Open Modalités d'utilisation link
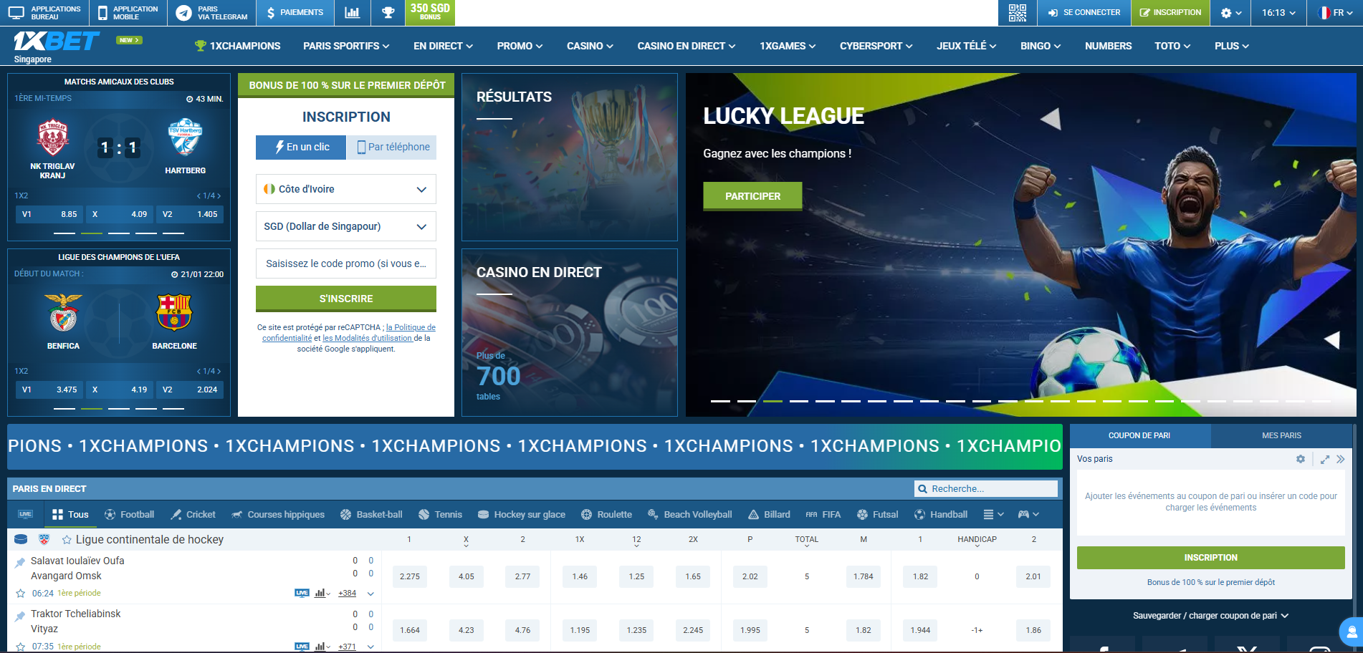This screenshot has height=653, width=1363. click(x=367, y=338)
